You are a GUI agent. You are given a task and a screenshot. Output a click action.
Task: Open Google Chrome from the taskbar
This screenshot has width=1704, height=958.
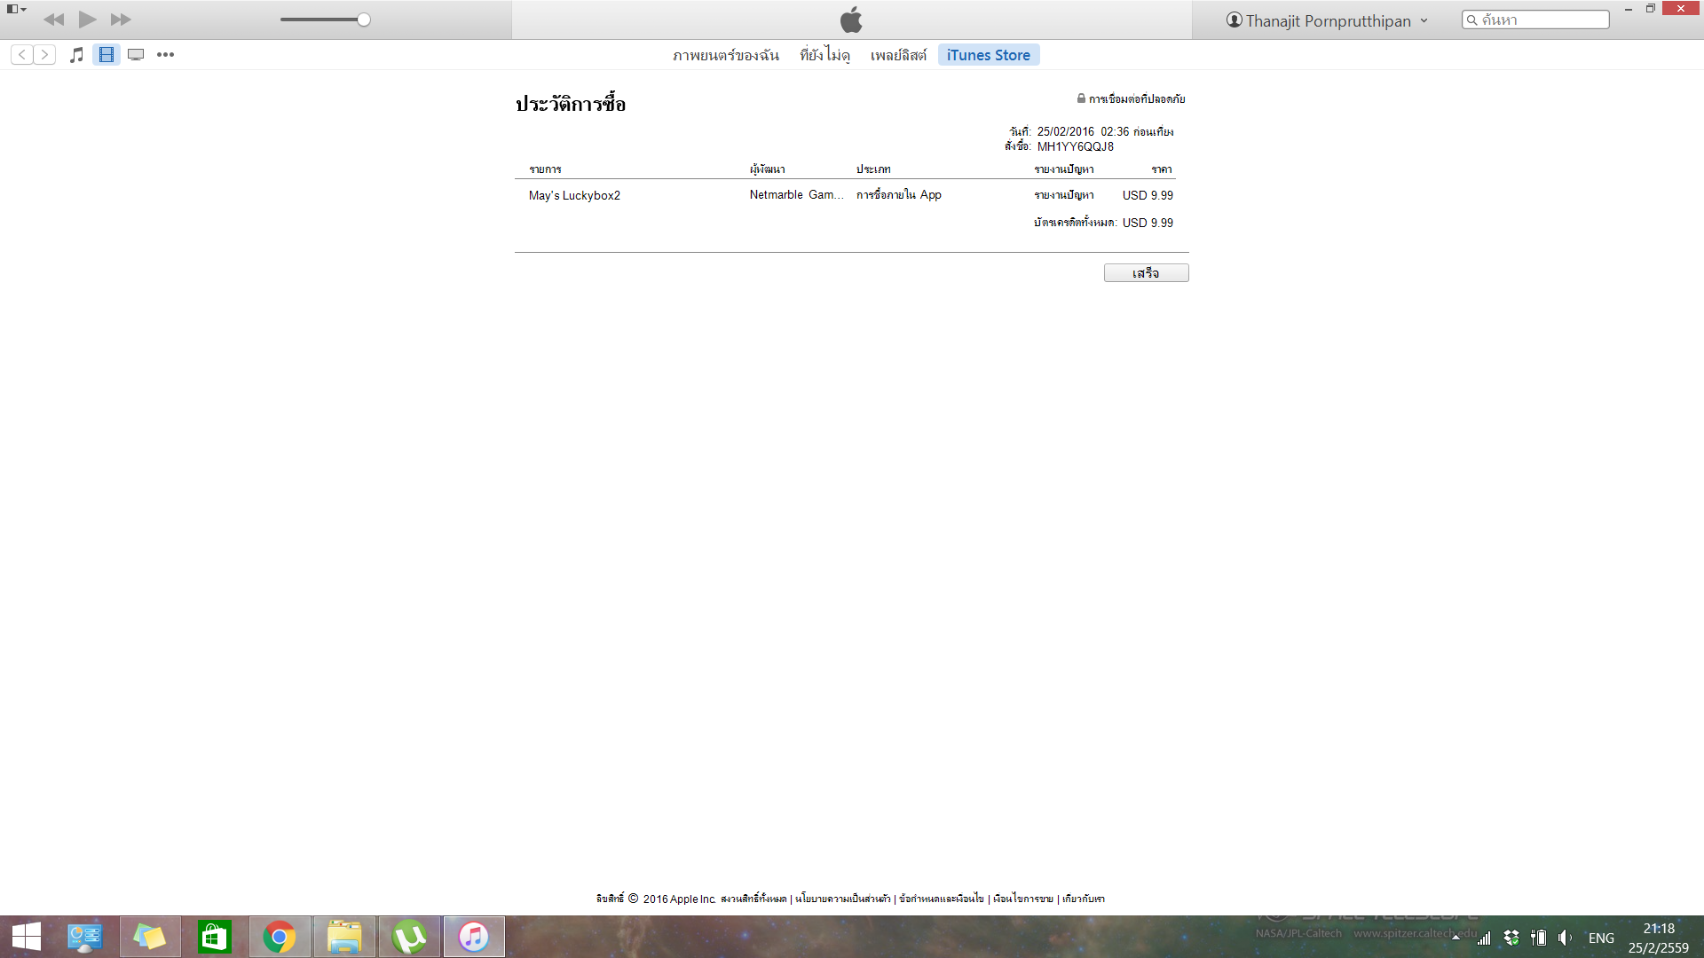click(x=280, y=937)
